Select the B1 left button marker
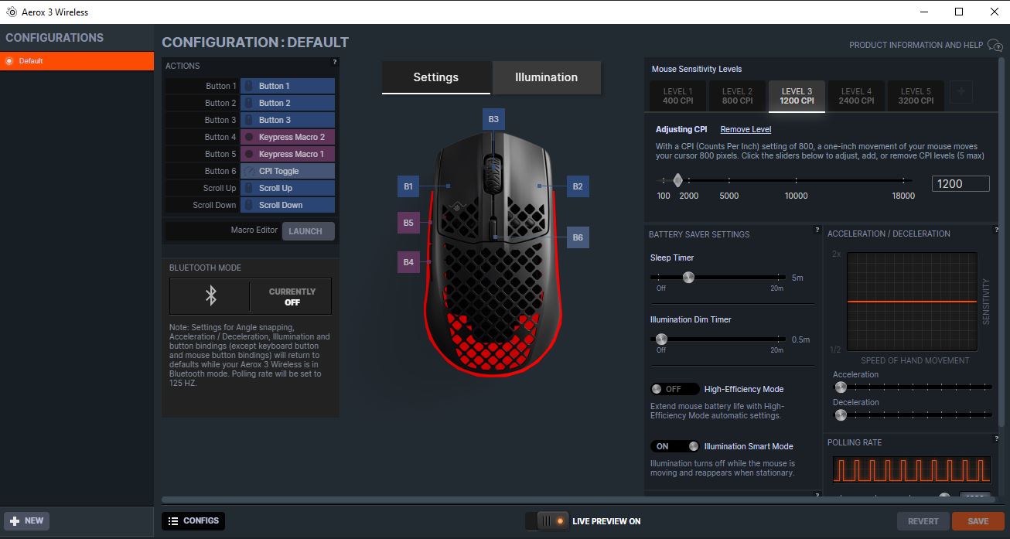1010x539 pixels. pos(408,186)
